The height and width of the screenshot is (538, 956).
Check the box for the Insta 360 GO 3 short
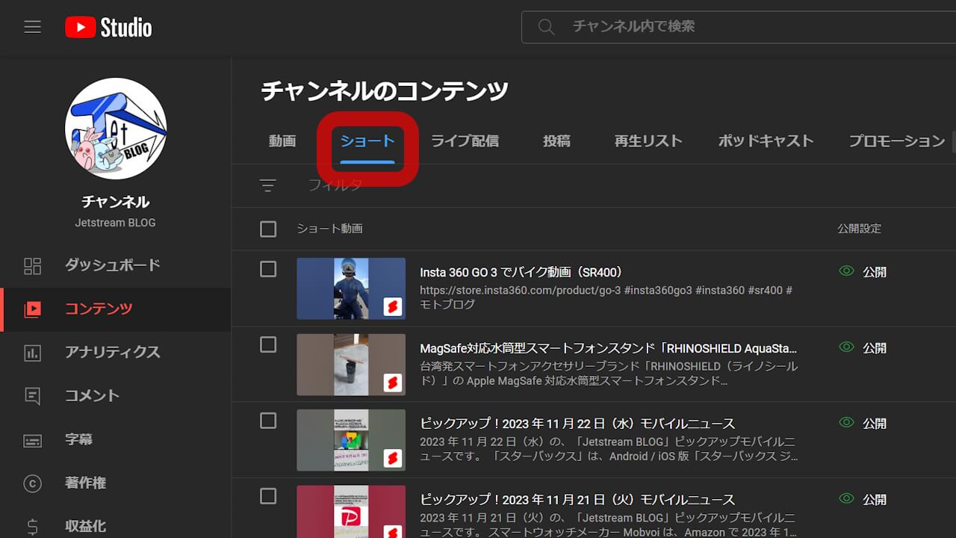click(268, 269)
